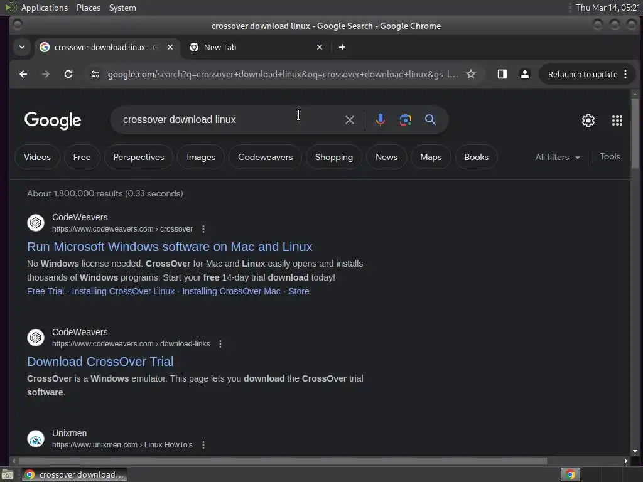The width and height of the screenshot is (643, 482).
Task: Follow the Free Trial sitelink
Action: (45, 291)
